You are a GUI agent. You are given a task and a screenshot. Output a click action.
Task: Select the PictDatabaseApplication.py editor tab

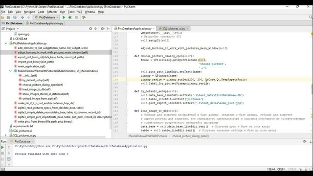[x=134, y=29]
